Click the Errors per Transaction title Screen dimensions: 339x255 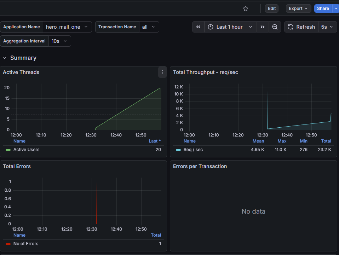tap(200, 166)
